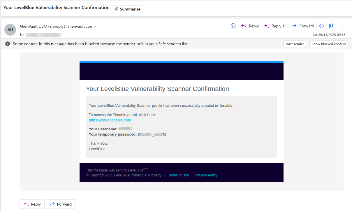352x212 pixels.
Task: Click the info icon in blocked-content bar
Action: (8, 44)
